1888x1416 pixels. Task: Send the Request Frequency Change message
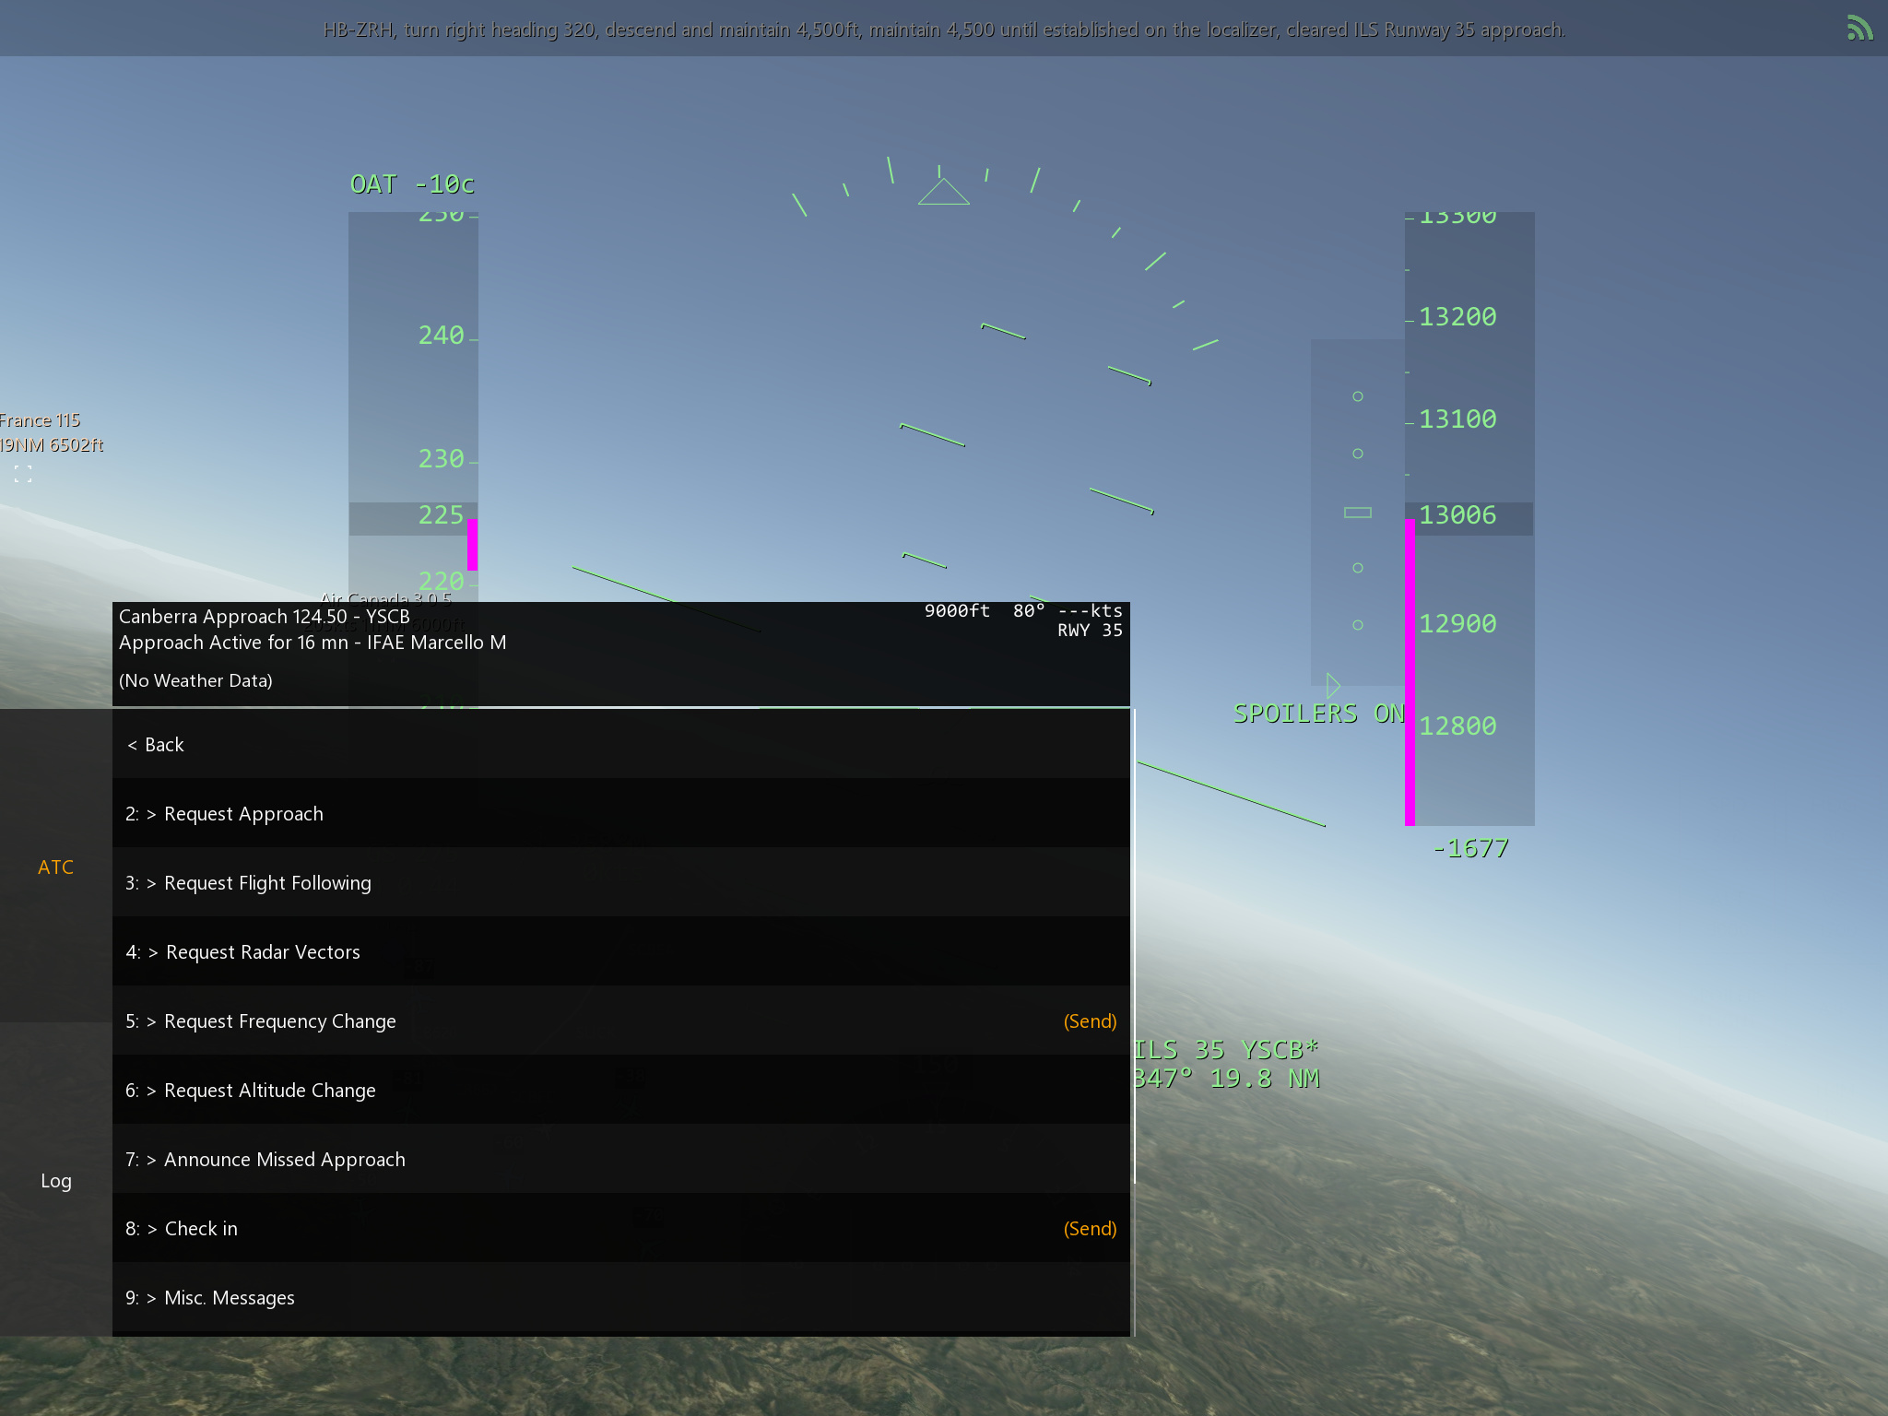1090,1021
